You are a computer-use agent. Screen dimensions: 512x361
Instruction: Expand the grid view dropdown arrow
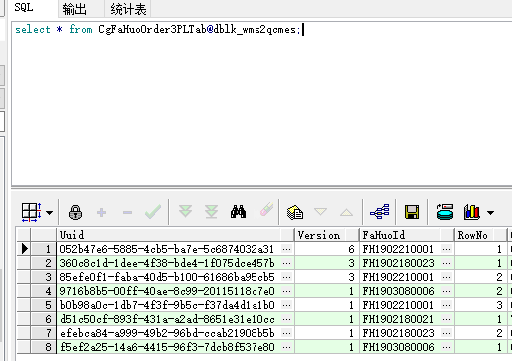click(50, 212)
